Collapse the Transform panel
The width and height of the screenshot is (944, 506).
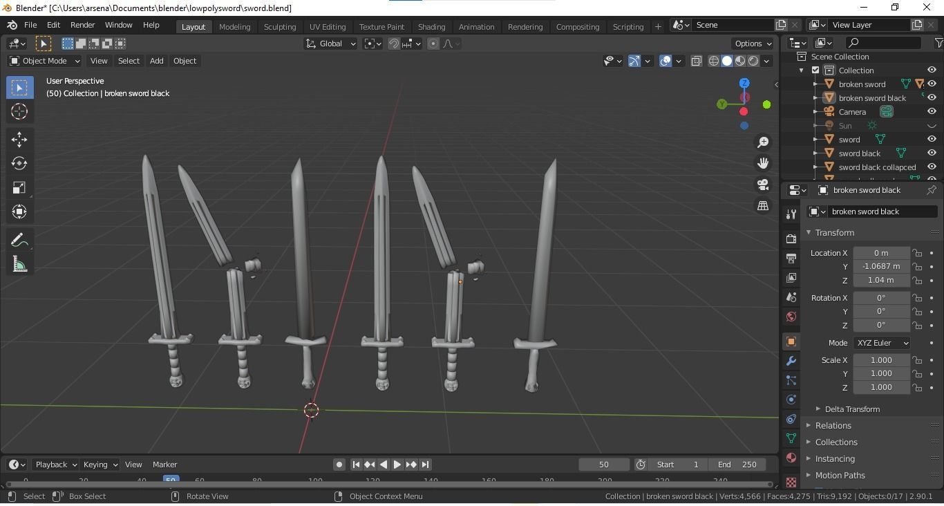coord(834,232)
